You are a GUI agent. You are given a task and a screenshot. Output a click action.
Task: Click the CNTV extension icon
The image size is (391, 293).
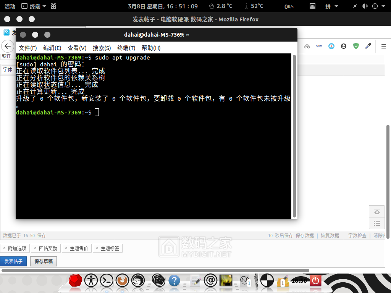(319, 46)
